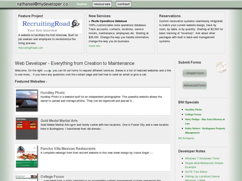Click the Featured Websites heading

point(31,81)
